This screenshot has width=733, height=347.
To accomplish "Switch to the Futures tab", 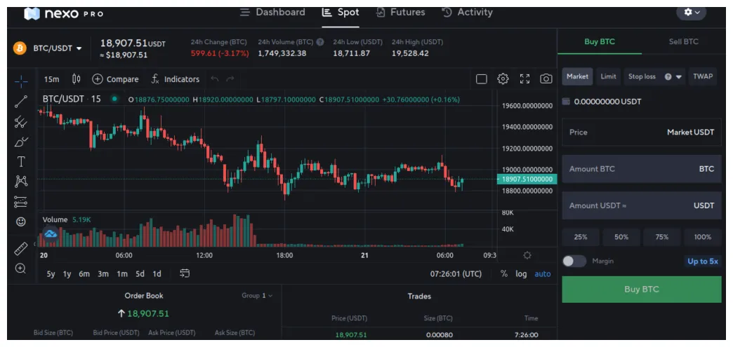I will (400, 12).
